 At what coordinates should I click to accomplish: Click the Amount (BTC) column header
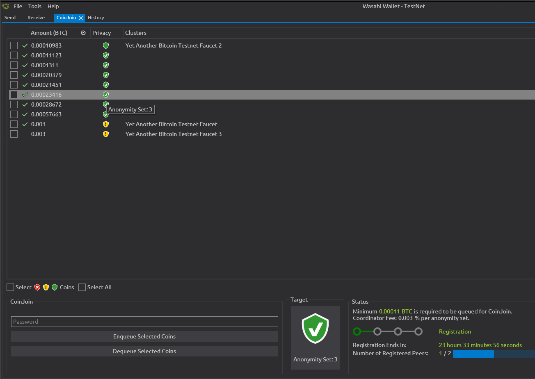tap(49, 33)
